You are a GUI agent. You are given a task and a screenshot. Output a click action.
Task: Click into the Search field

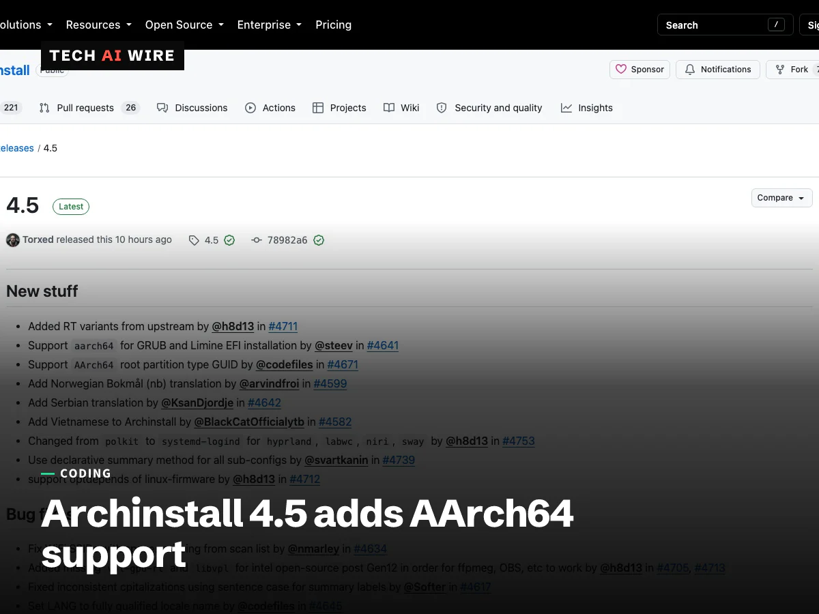click(725, 25)
